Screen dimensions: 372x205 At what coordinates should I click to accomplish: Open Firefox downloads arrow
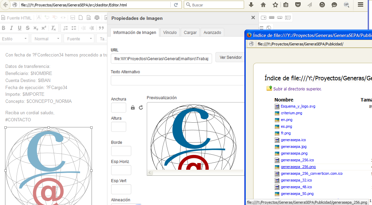click(x=251, y=5)
